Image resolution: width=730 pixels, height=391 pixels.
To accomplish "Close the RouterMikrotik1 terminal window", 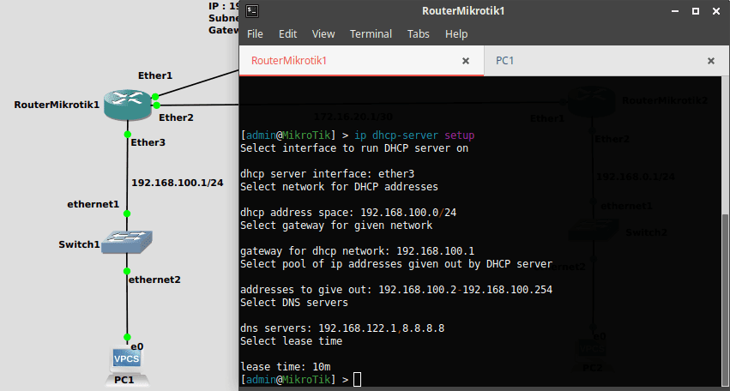I will coord(716,11).
